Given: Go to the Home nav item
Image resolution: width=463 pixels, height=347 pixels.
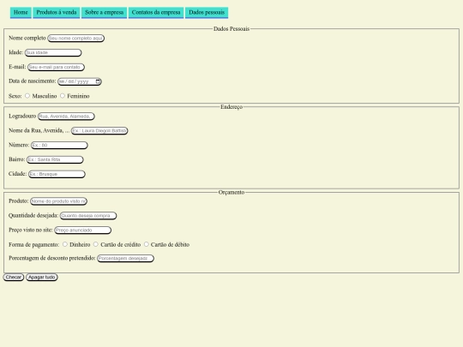Looking at the screenshot, I should click(21, 13).
